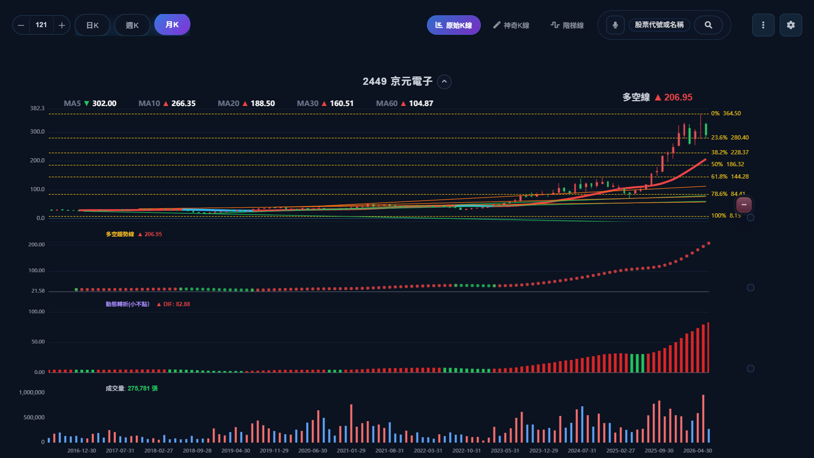Click the MA30 160.51 indicator label
The height and width of the screenshot is (458, 814).
pos(325,103)
